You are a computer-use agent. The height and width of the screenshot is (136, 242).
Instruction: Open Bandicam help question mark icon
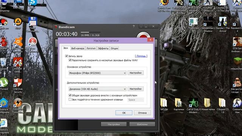pos(133,26)
